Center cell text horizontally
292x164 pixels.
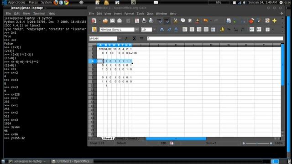click(192, 29)
